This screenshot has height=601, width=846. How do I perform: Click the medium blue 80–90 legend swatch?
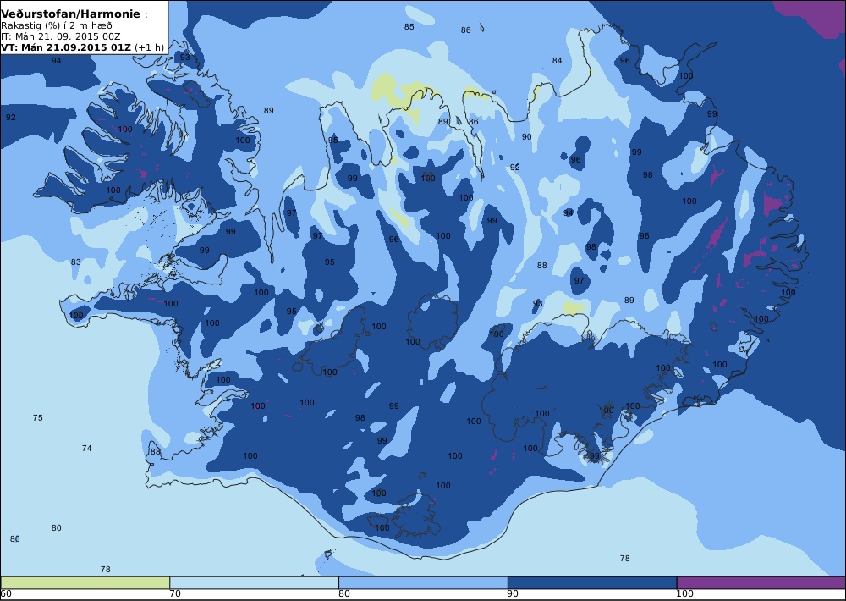[x=423, y=582]
